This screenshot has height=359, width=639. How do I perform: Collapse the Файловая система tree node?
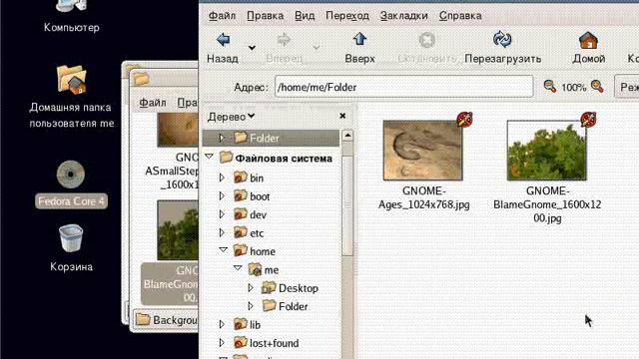click(x=210, y=157)
